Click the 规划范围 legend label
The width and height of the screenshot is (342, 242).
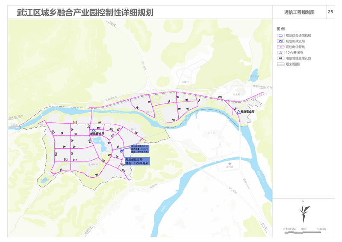tap(292, 64)
